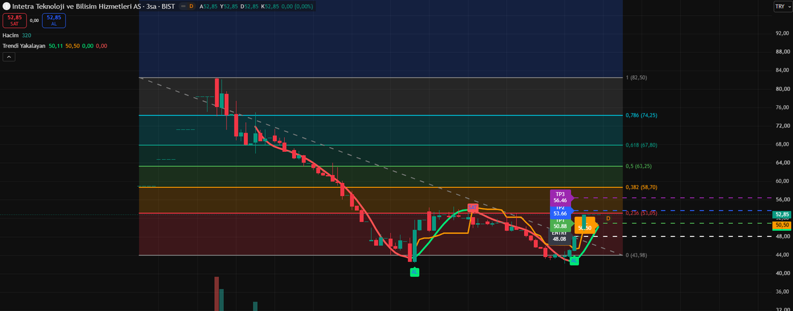Collapse the indicator legend with chevron button
793x311 pixels.
click(9, 57)
